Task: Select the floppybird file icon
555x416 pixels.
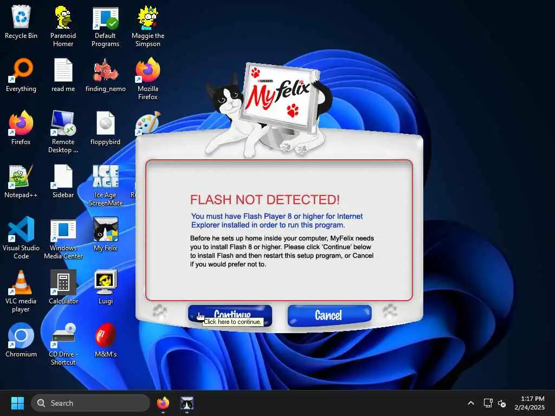Action: (106, 128)
